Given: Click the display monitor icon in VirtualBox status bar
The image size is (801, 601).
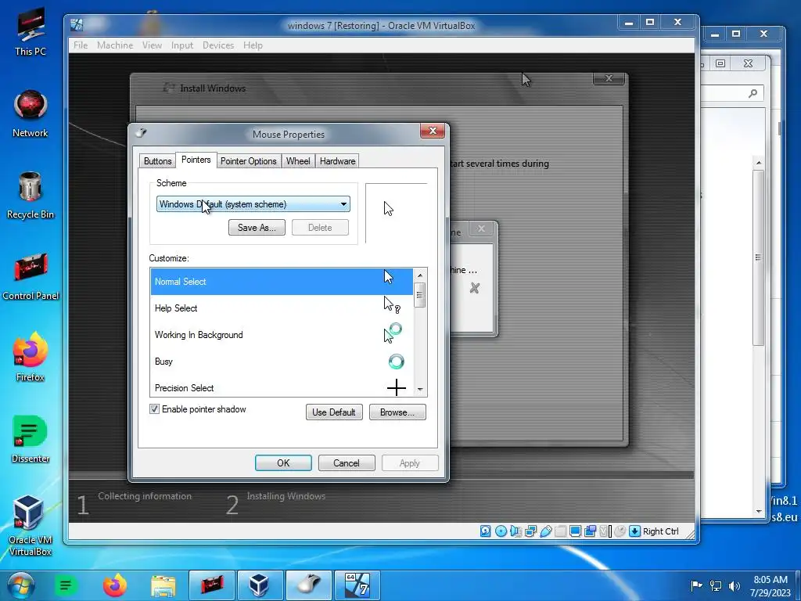Looking at the screenshot, I should coord(575,531).
